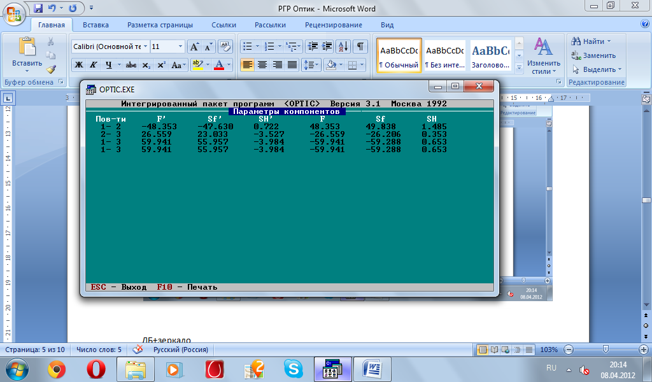
Task: Apply strikethrough formatting (abc)
Action: [x=131, y=65]
